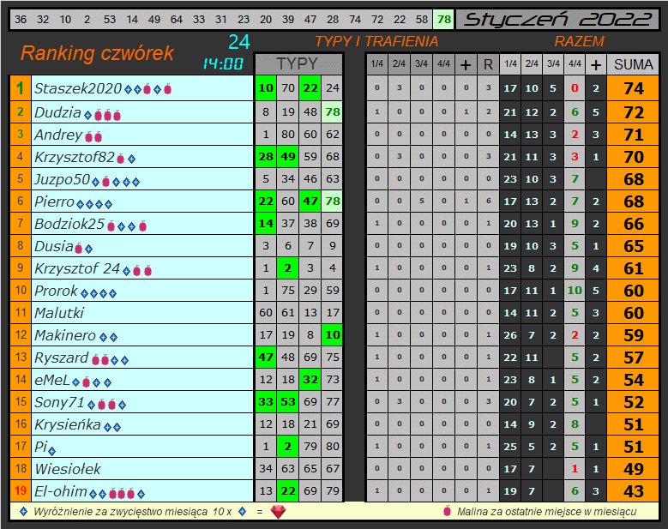The height and width of the screenshot is (529, 668).
Task: Click the green pick 47 in Pierro's row
Action: pyautogui.click(x=310, y=201)
